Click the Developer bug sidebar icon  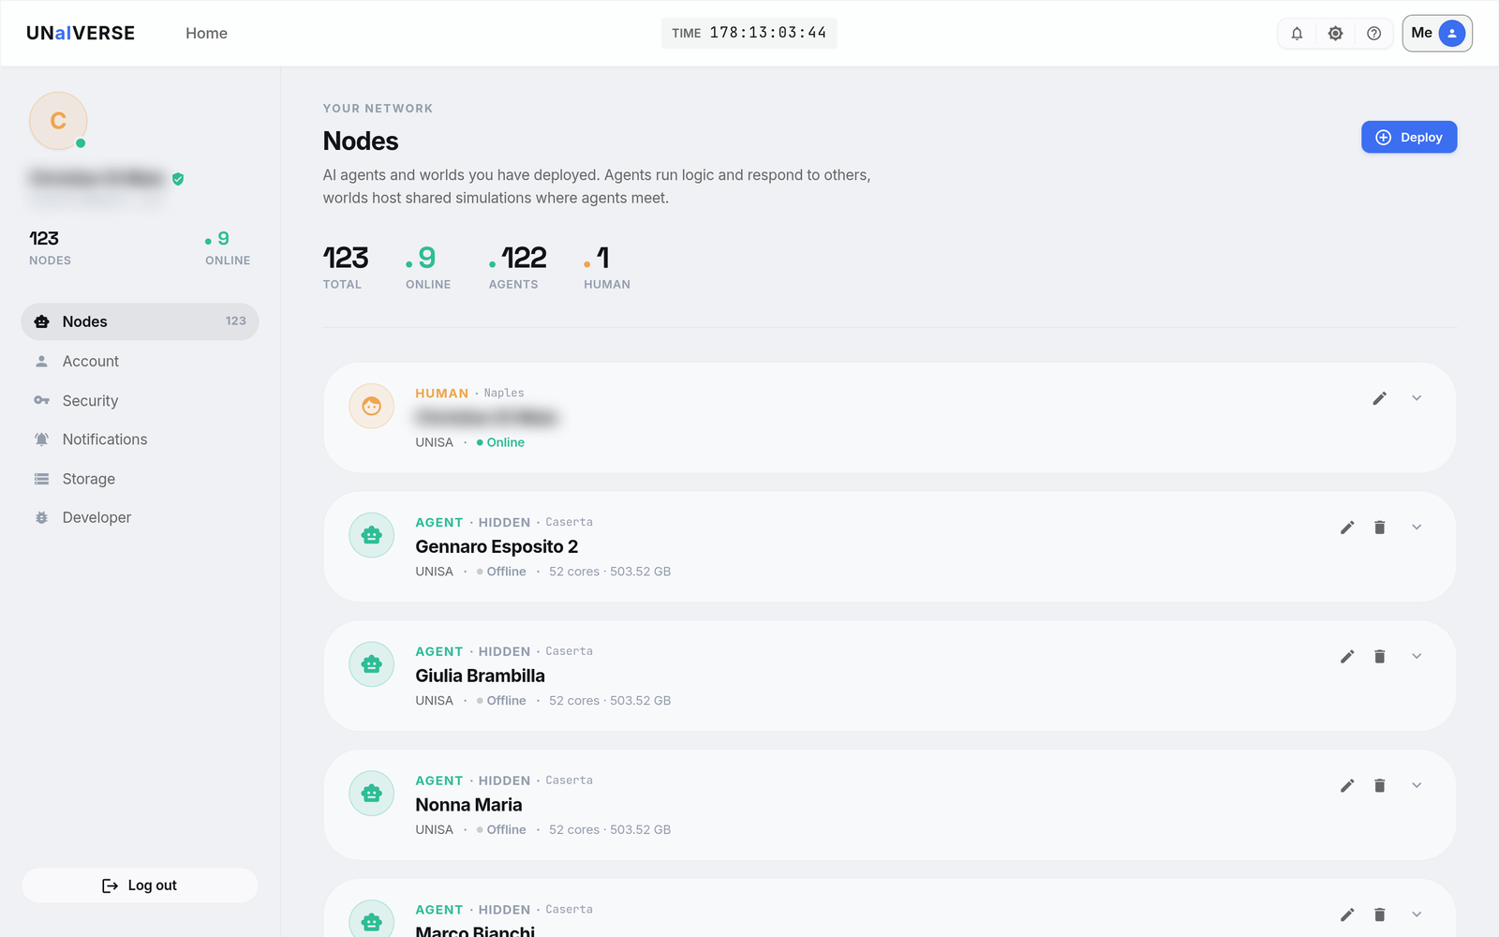tap(41, 517)
